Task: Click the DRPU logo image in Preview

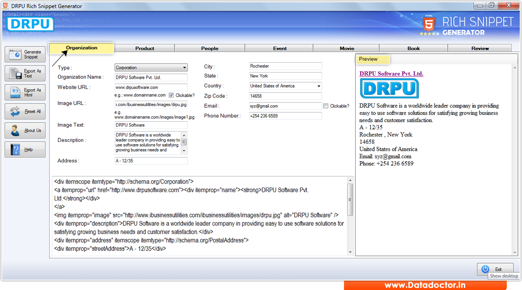Action: (389, 89)
